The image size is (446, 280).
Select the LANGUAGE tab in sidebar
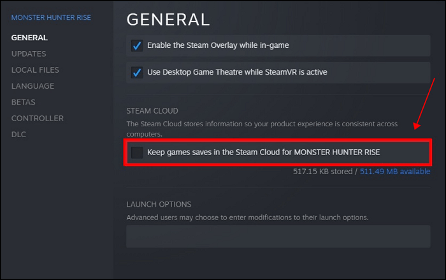click(x=32, y=86)
